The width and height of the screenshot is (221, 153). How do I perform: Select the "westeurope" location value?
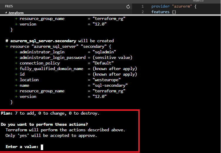pyautogui.click(x=107, y=80)
